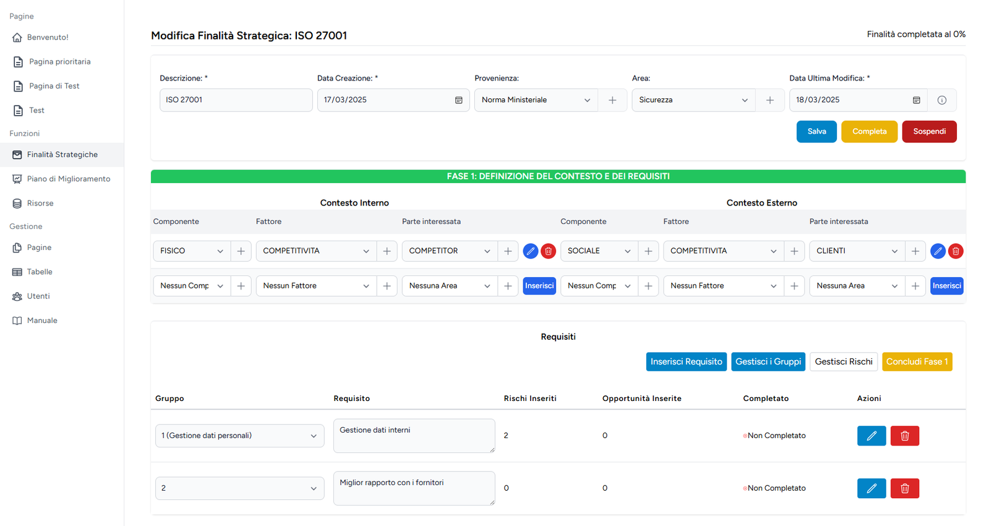This screenshot has height=526, width=989.
Task: Click the Inserisci Requisito button
Action: [x=686, y=361]
